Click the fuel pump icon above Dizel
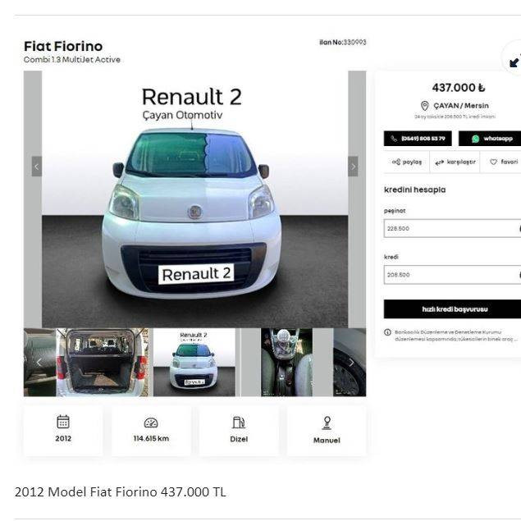 239,423
